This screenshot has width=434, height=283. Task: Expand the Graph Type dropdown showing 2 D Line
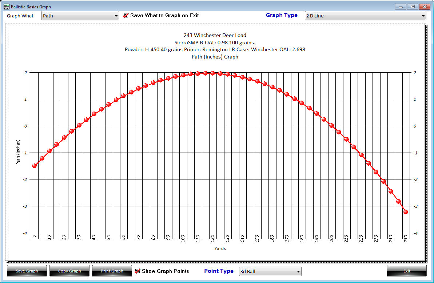[x=365, y=16]
